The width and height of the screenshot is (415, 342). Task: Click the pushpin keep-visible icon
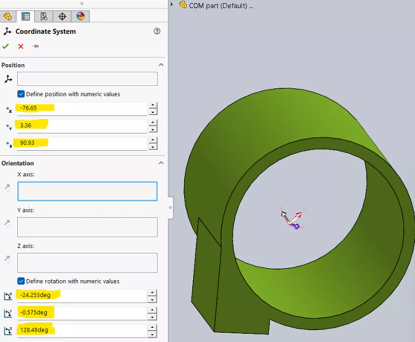pos(35,46)
